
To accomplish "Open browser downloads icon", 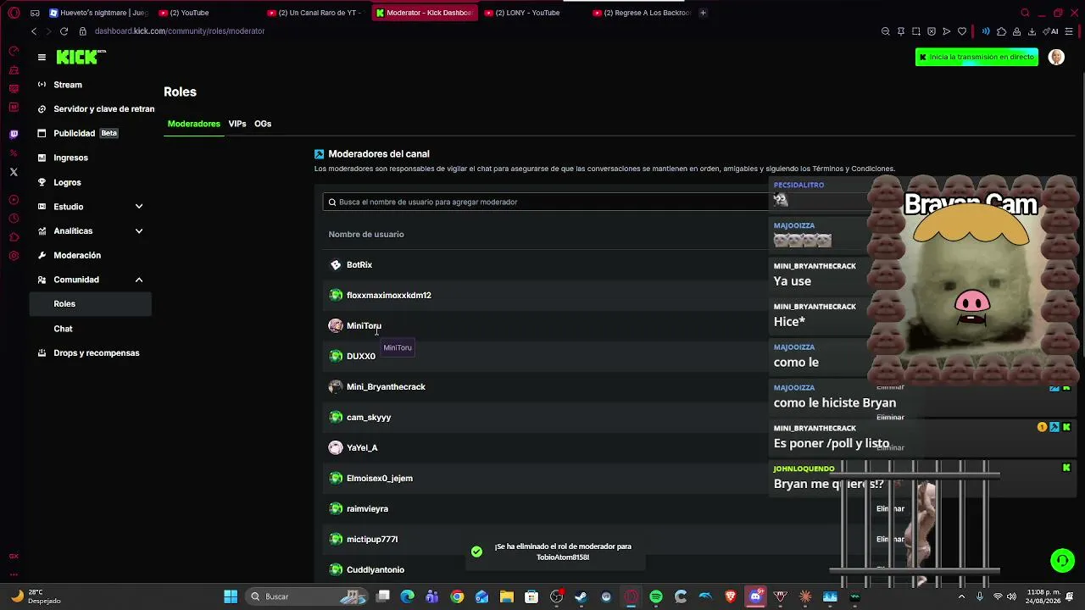I will [x=1032, y=31].
